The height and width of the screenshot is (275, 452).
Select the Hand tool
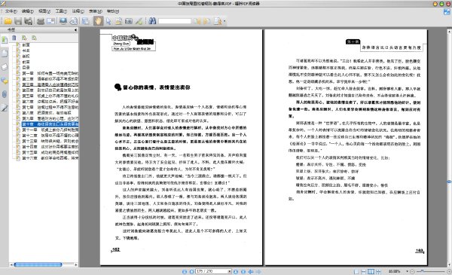pyautogui.click(x=98, y=21)
